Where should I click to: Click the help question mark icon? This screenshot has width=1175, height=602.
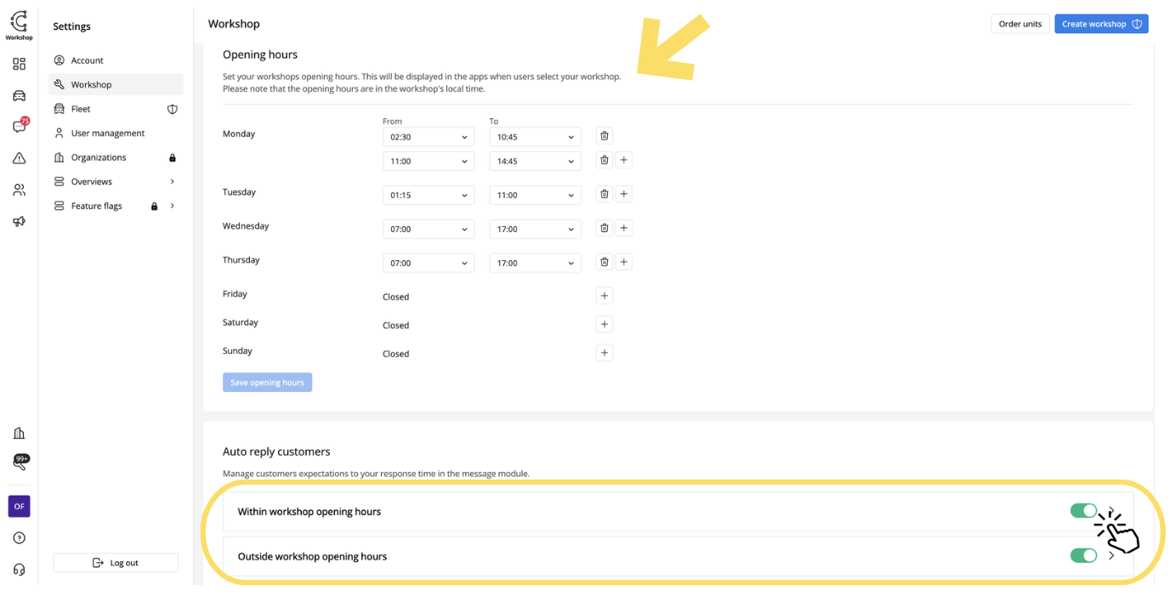coord(19,538)
